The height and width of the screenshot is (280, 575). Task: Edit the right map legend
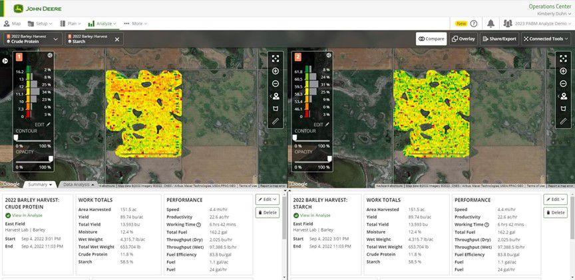click(x=321, y=125)
